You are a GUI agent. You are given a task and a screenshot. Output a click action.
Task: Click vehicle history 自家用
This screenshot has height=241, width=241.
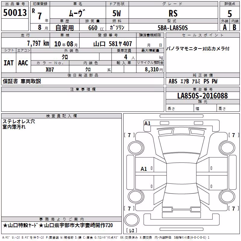tap(64, 28)
